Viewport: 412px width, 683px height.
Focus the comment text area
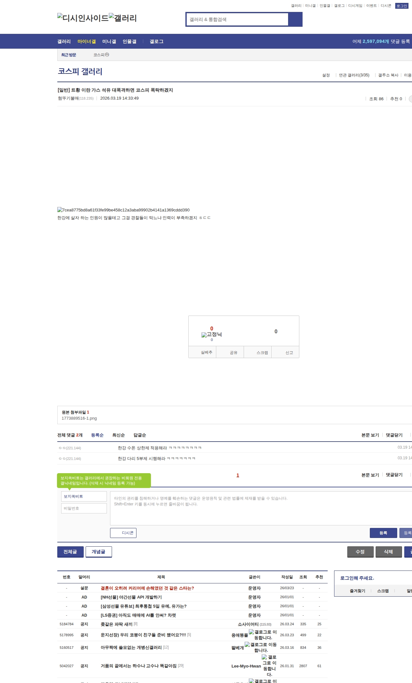[261, 508]
